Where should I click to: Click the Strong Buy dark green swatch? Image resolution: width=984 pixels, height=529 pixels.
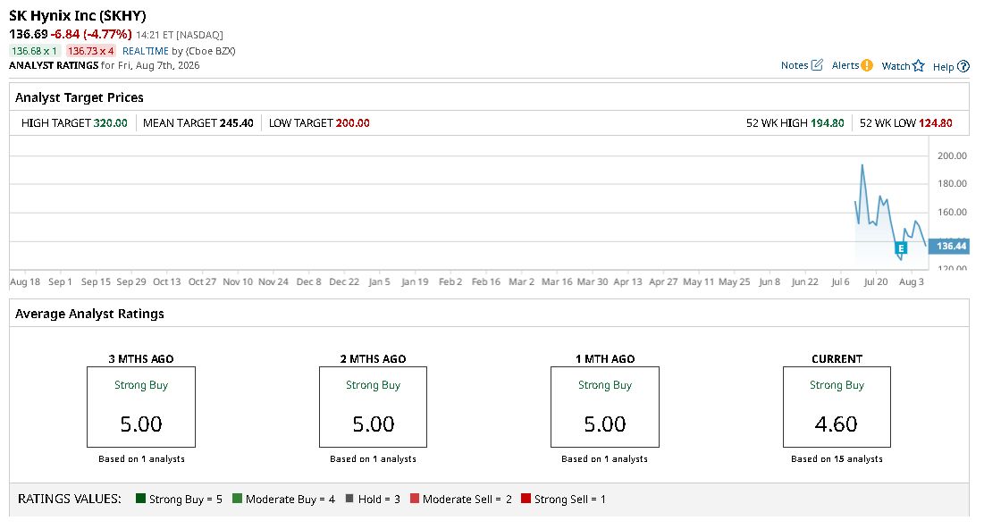[x=140, y=499]
